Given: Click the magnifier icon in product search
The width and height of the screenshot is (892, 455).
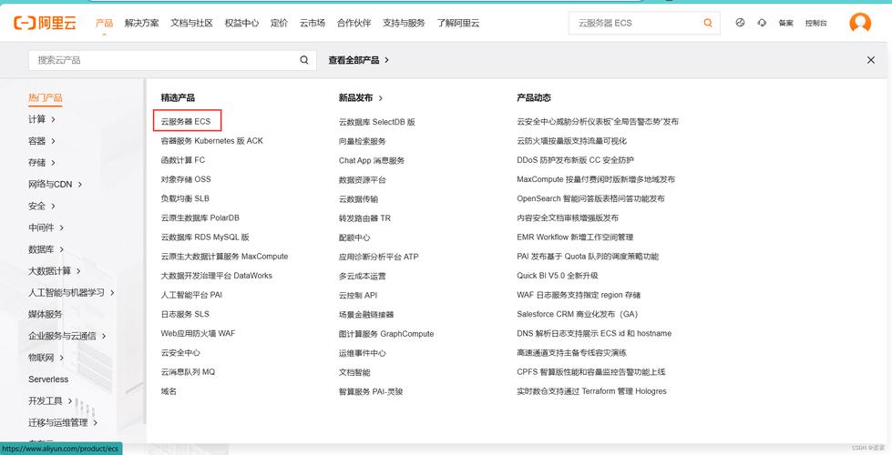Looking at the screenshot, I should pos(304,60).
